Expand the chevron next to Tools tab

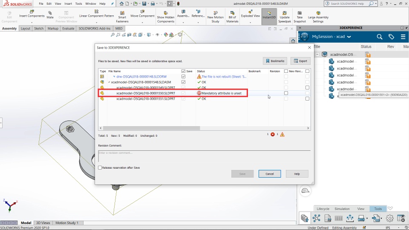coord(390,208)
